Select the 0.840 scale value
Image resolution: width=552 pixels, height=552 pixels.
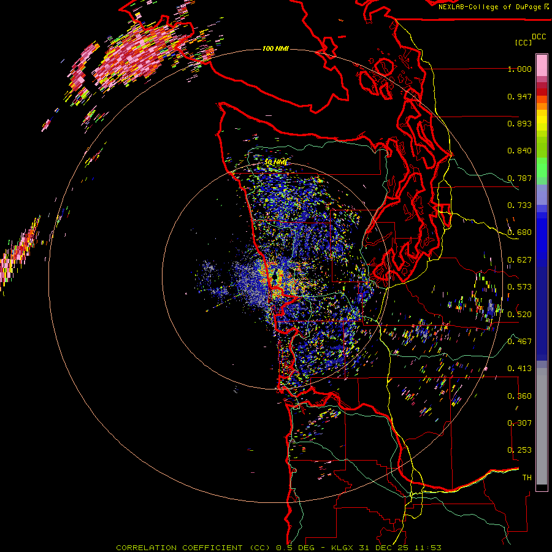pos(519,151)
